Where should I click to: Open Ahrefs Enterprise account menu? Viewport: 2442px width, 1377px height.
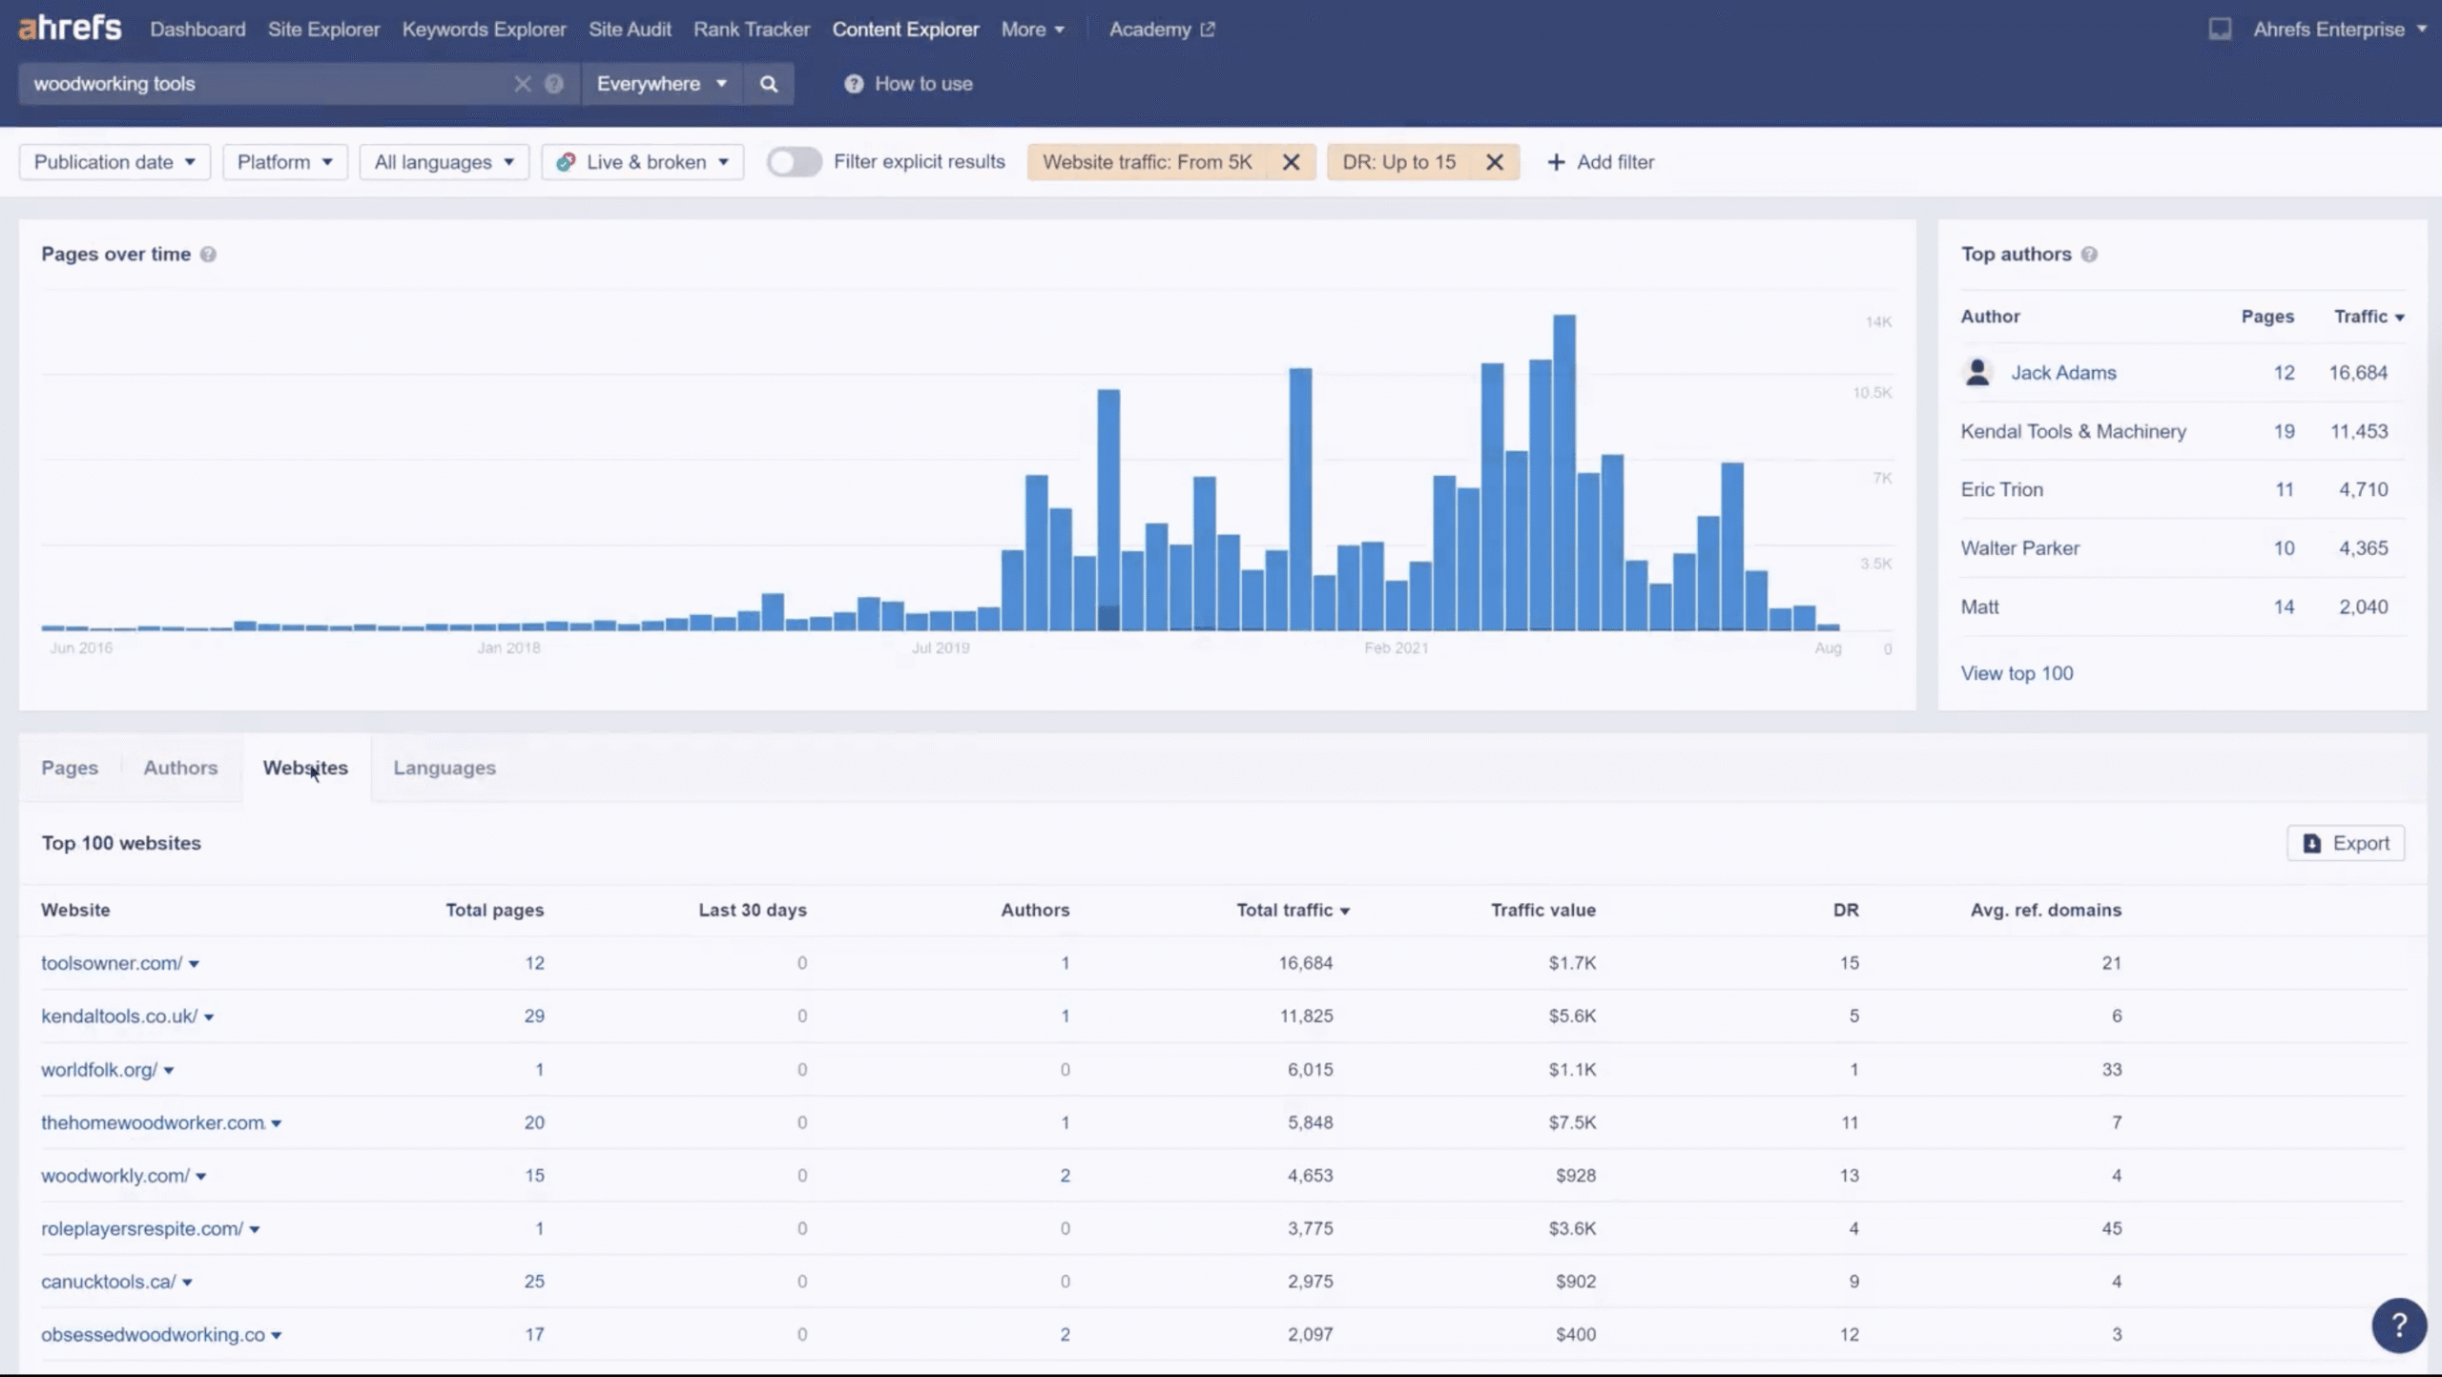[x=2339, y=30]
